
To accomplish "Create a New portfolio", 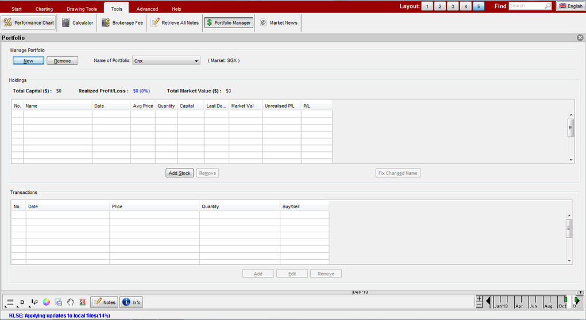I will [28, 61].
